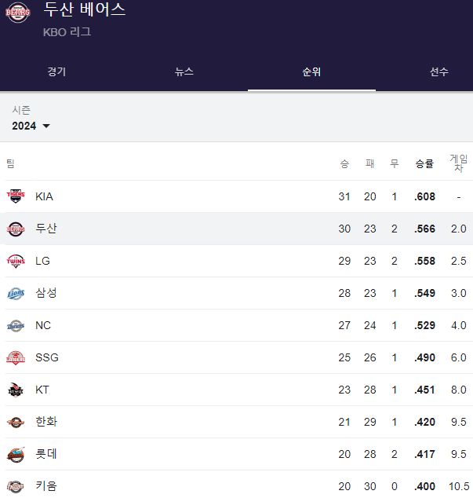Screen dimensions: 473x498
Task: Click the Samsung Lions team logo
Action: tap(16, 293)
